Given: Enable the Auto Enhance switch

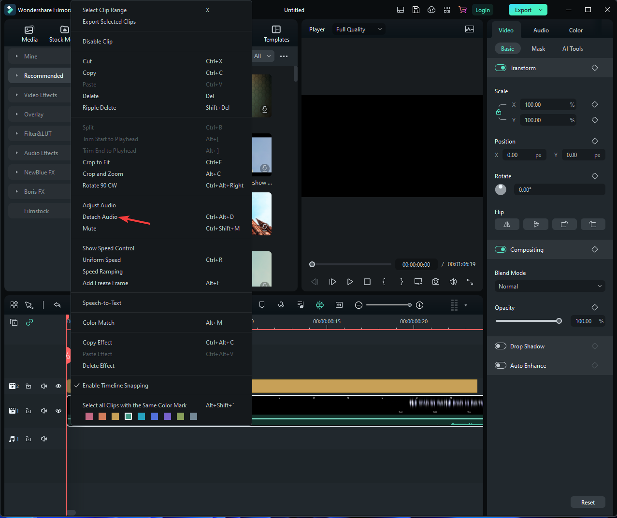Looking at the screenshot, I should pyautogui.click(x=501, y=366).
